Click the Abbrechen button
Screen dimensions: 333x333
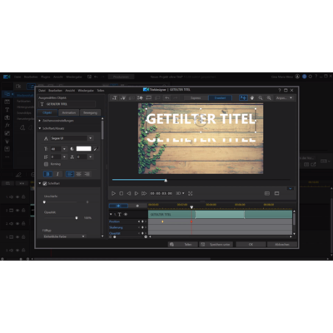pyautogui.click(x=282, y=245)
